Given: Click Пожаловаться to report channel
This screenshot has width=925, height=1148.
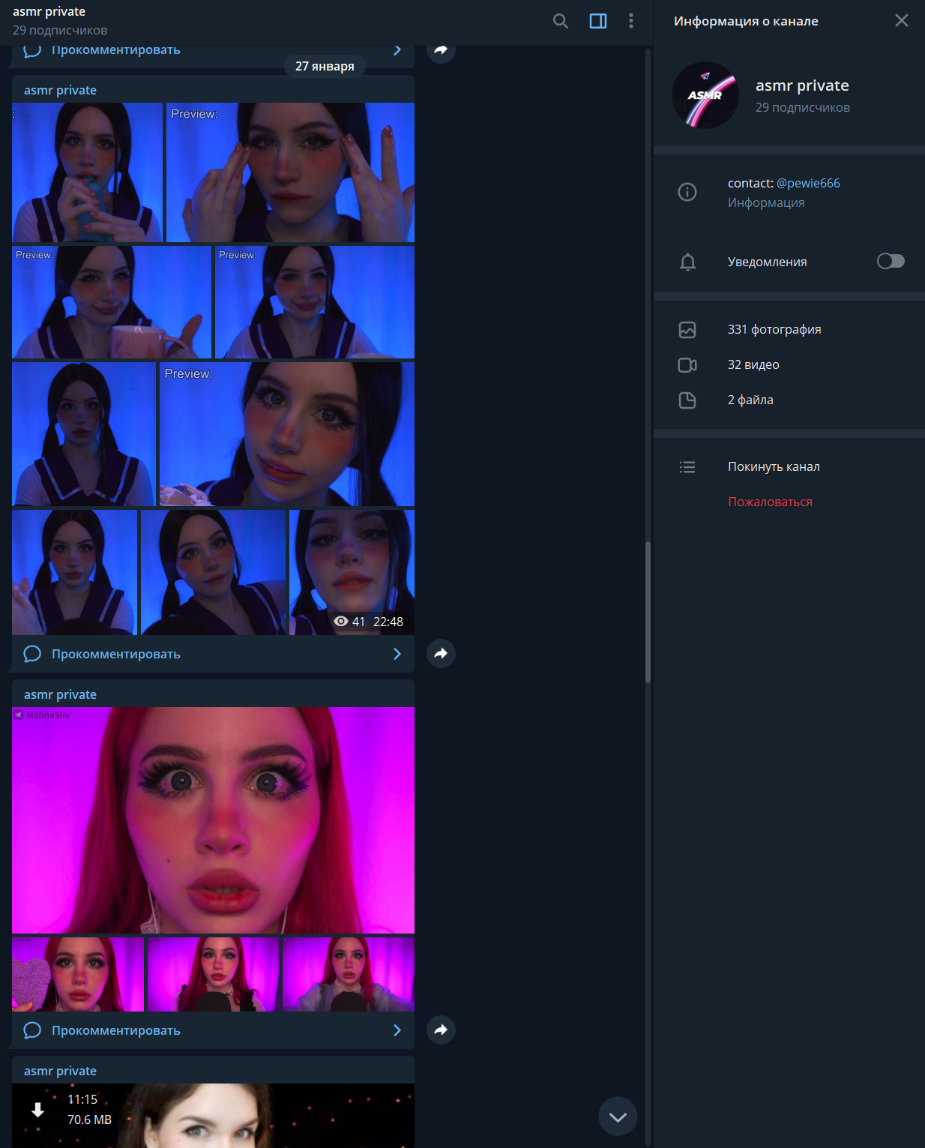Looking at the screenshot, I should [770, 502].
